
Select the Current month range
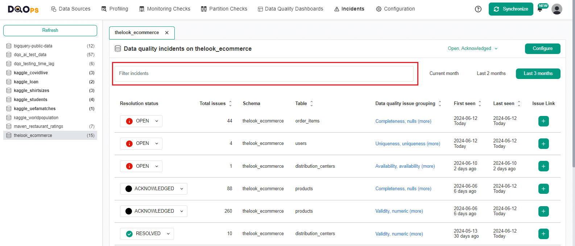(444, 74)
